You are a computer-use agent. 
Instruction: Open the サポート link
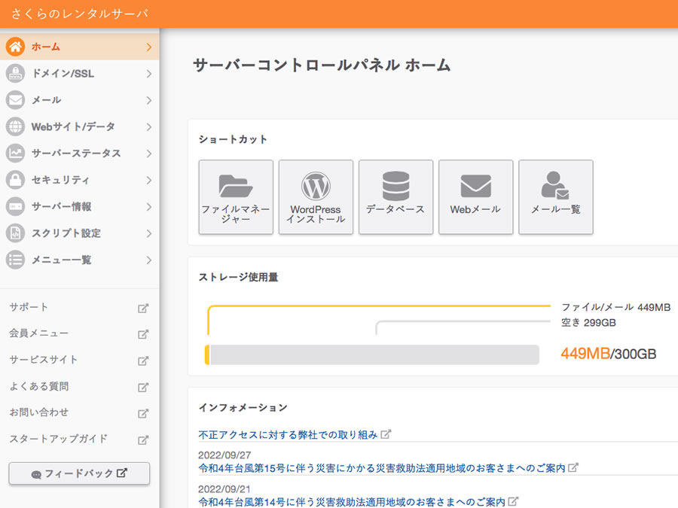29,307
